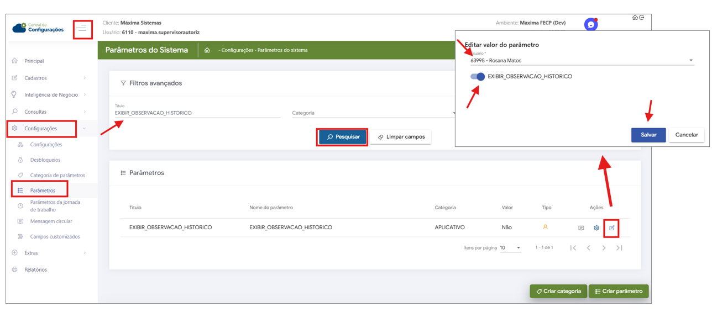Click the Salvar button
Screen dimensions: 712x312
click(x=648, y=135)
